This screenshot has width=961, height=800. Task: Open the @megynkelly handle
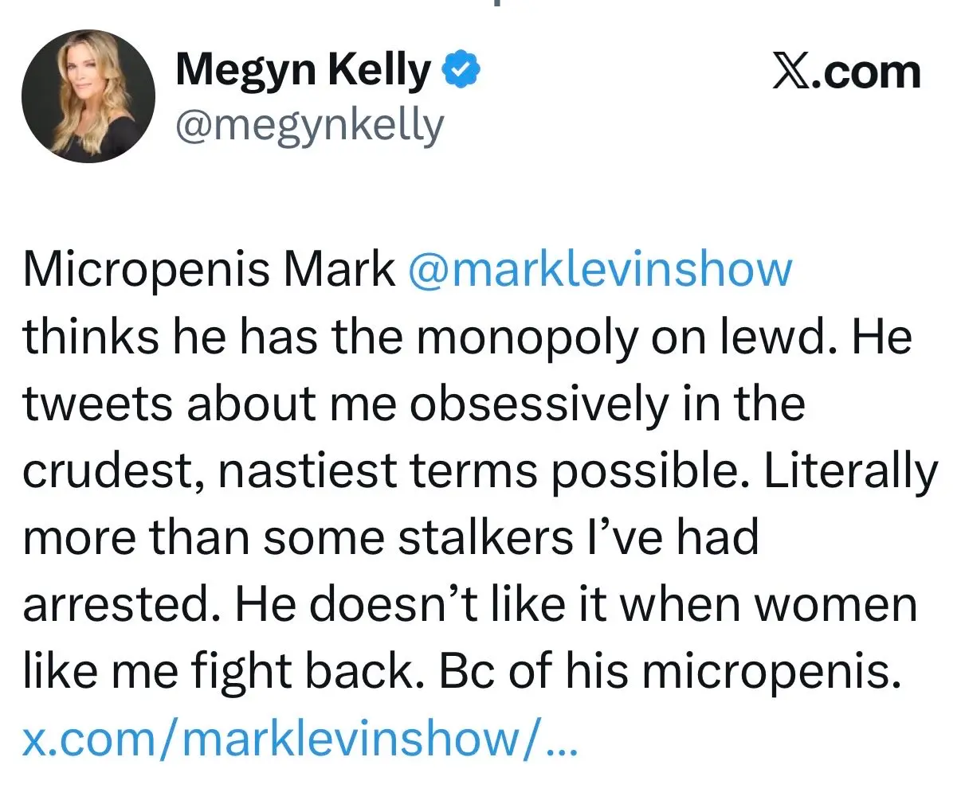[x=309, y=126]
